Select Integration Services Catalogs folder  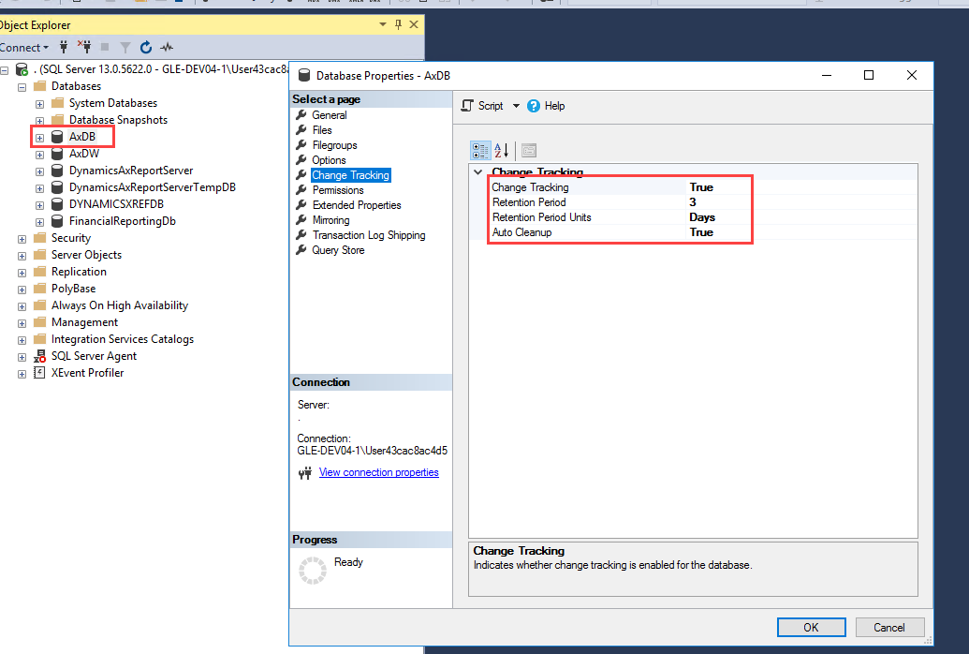coord(123,338)
